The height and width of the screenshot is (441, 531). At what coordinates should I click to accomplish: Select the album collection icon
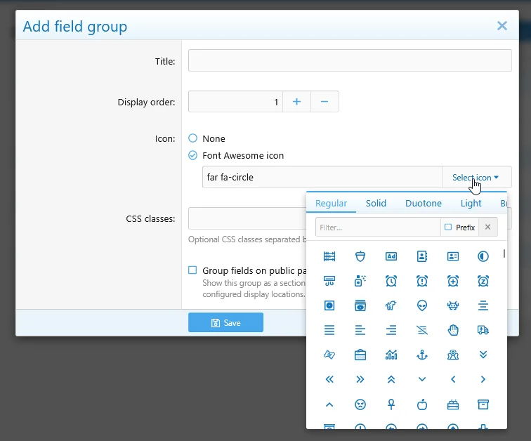pos(360,305)
